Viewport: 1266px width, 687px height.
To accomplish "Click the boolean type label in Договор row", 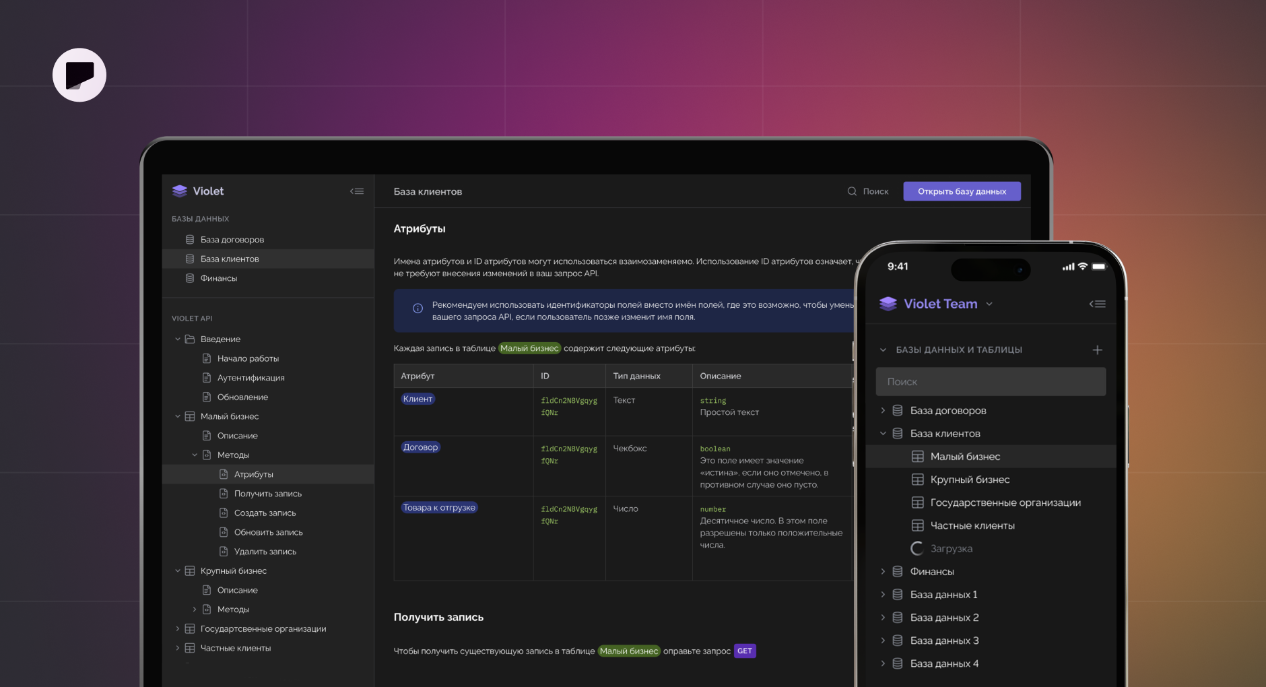I will point(714,449).
